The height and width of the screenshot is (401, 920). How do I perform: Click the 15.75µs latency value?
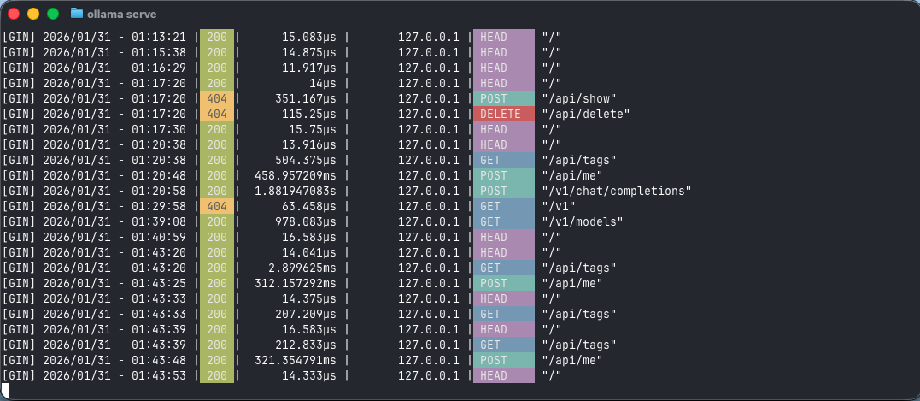click(x=313, y=129)
